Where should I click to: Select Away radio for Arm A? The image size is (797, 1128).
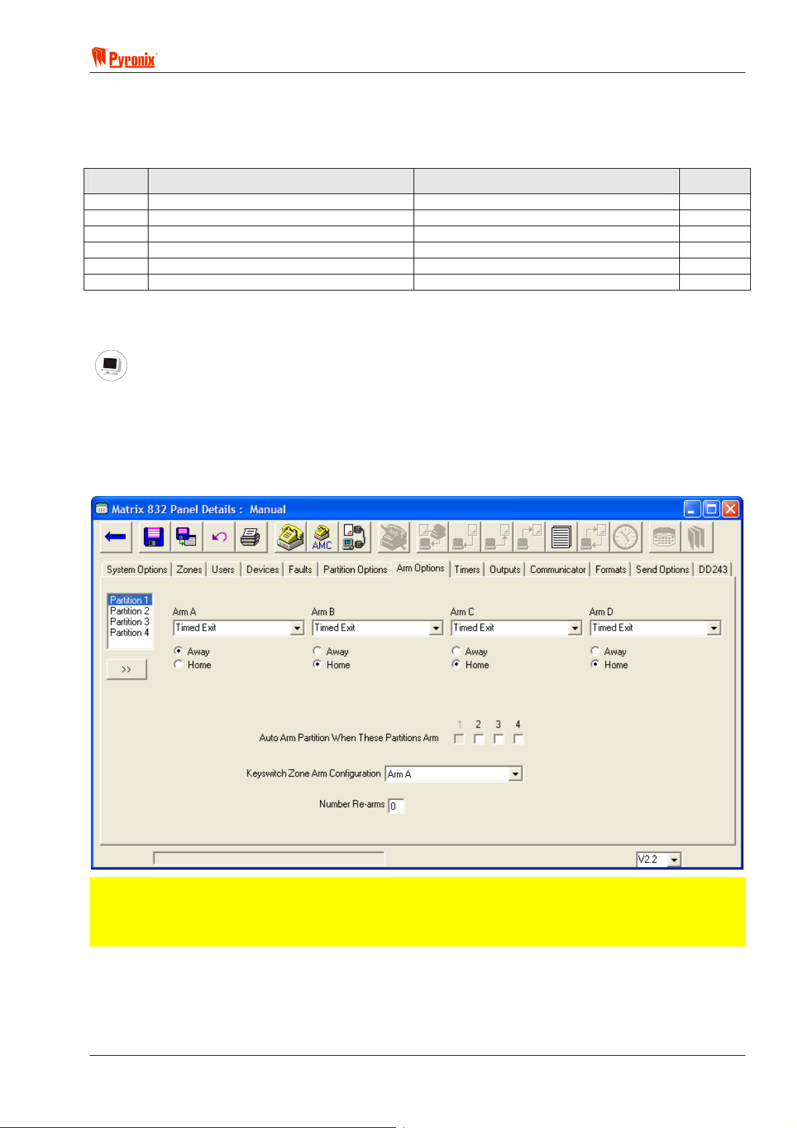[x=178, y=651]
